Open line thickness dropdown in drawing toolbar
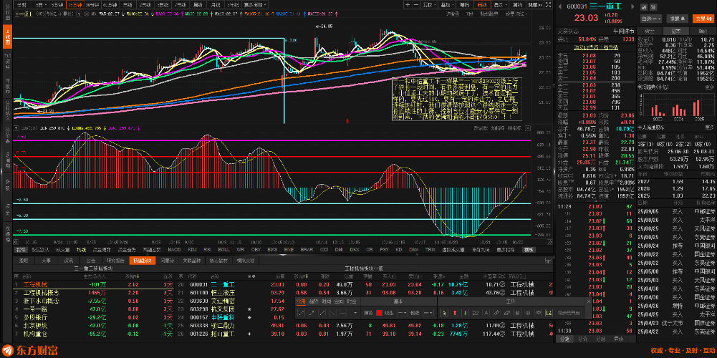The height and width of the screenshot is (358, 717). [428, 313]
